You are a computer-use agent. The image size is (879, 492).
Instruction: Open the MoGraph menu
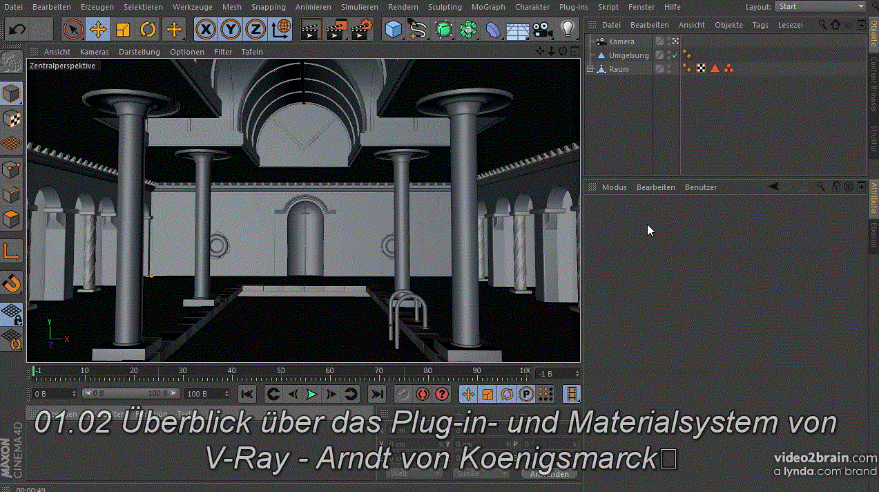pyautogui.click(x=487, y=7)
